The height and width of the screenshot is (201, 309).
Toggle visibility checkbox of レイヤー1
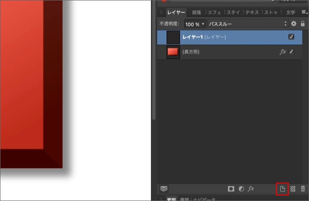click(292, 37)
